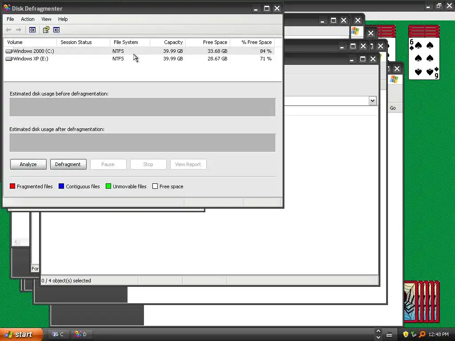Click the 71 % free space cell
This screenshot has width=455, height=341.
(266, 59)
